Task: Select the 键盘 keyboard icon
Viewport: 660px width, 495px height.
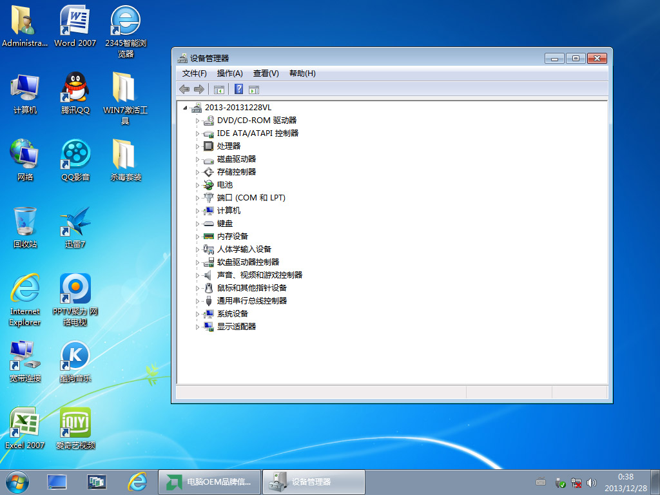Action: (x=209, y=224)
